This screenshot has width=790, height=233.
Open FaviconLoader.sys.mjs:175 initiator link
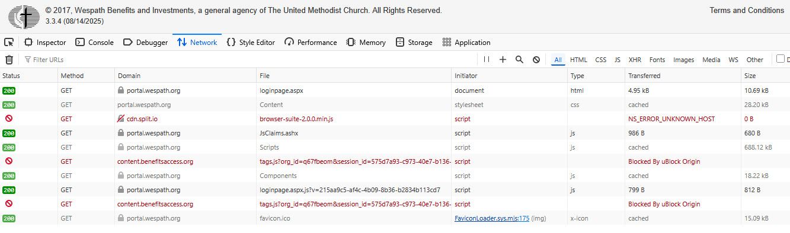click(x=491, y=218)
